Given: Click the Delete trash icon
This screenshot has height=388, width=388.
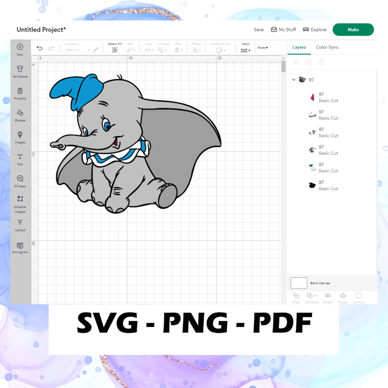Looking at the screenshot, I should (x=321, y=63).
